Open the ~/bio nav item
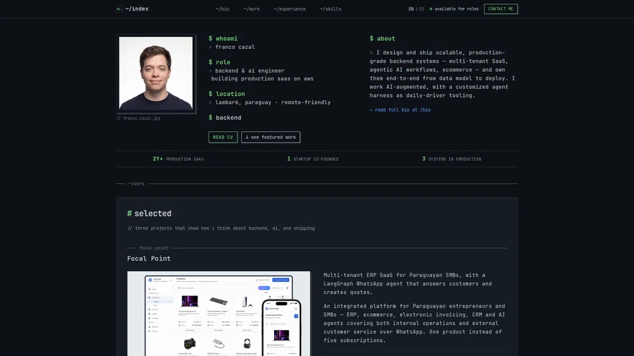 (x=223, y=9)
